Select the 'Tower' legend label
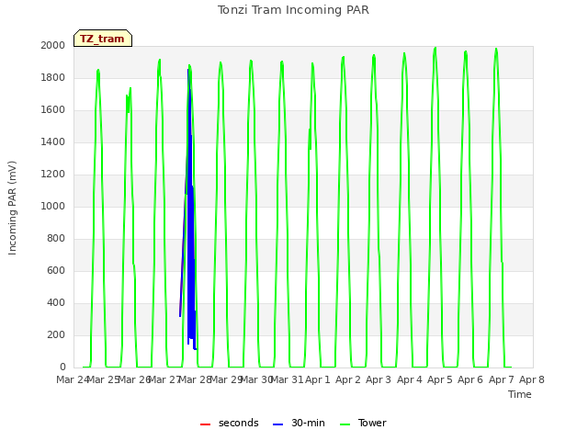This screenshot has width=588, height=441. pyautogui.click(x=372, y=423)
